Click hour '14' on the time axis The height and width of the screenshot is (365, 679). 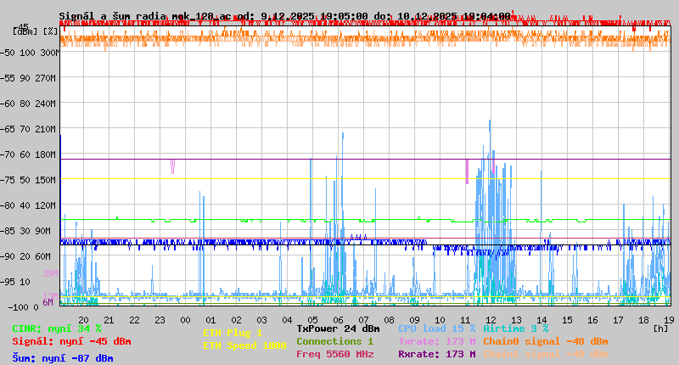[542, 320]
